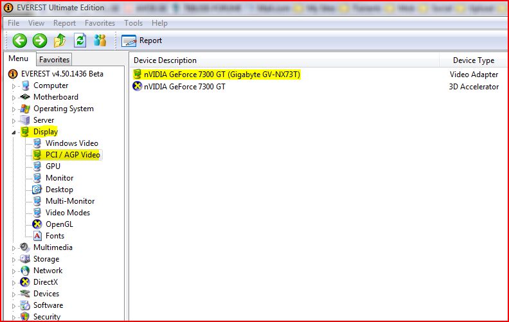The image size is (509, 322).
Task: Select EVEREST v4.50.1436 Beta root node
Action: click(x=62, y=74)
